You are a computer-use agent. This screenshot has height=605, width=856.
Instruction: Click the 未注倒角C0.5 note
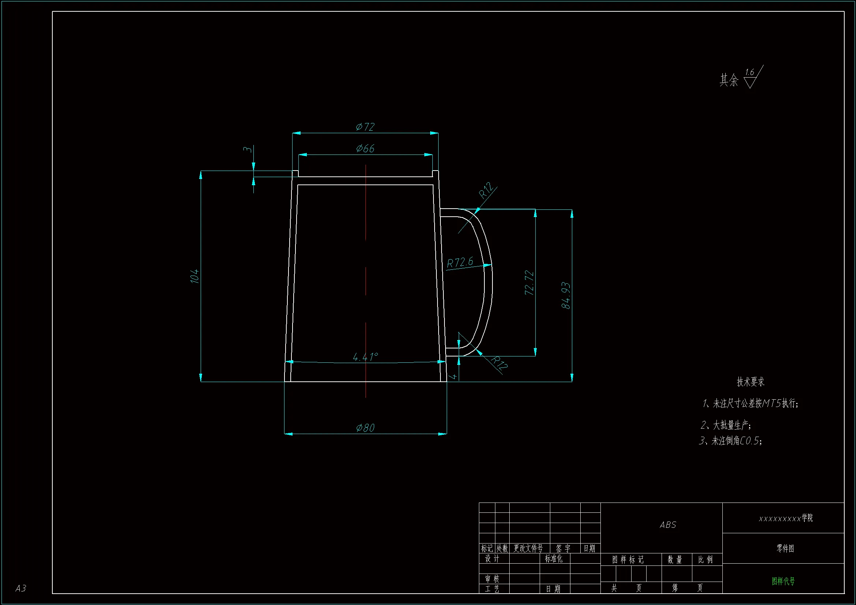coord(730,441)
